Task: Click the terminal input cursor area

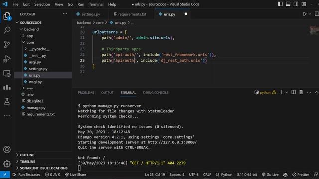Action: coord(79,168)
